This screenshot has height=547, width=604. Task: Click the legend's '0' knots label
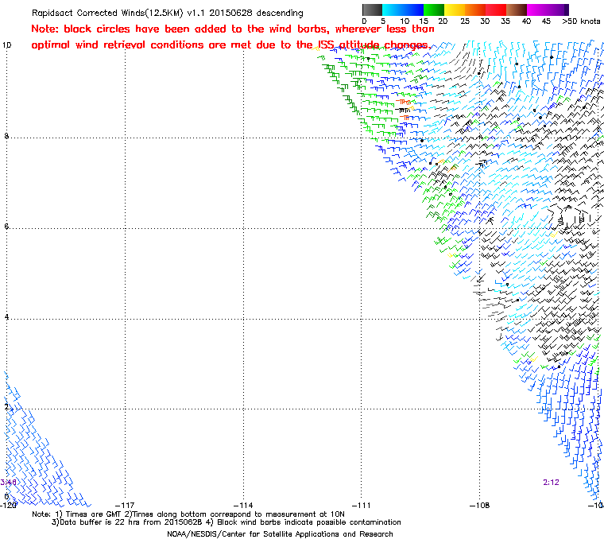click(x=365, y=21)
